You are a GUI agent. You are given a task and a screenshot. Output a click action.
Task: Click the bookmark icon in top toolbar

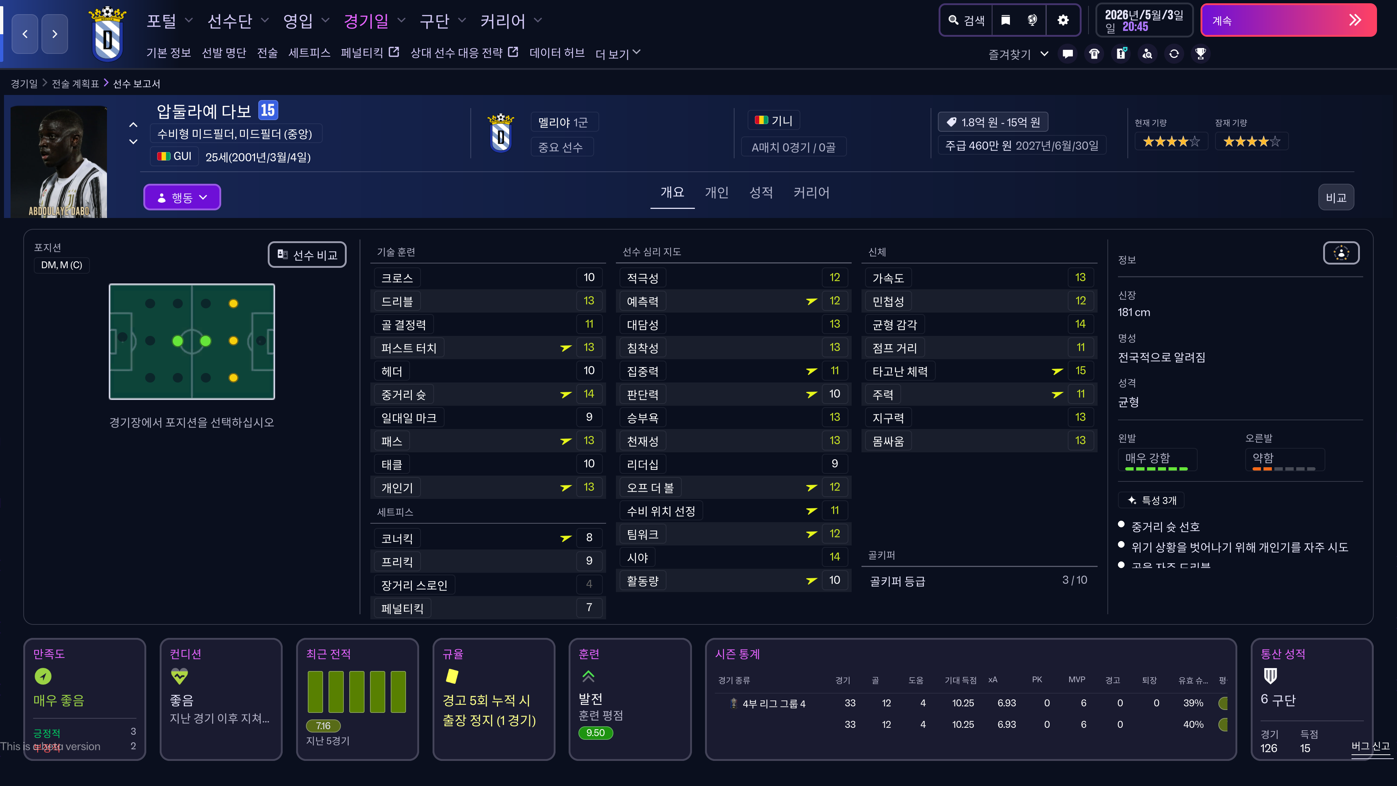[1006, 20]
